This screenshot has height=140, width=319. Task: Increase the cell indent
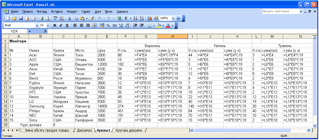[142, 25]
